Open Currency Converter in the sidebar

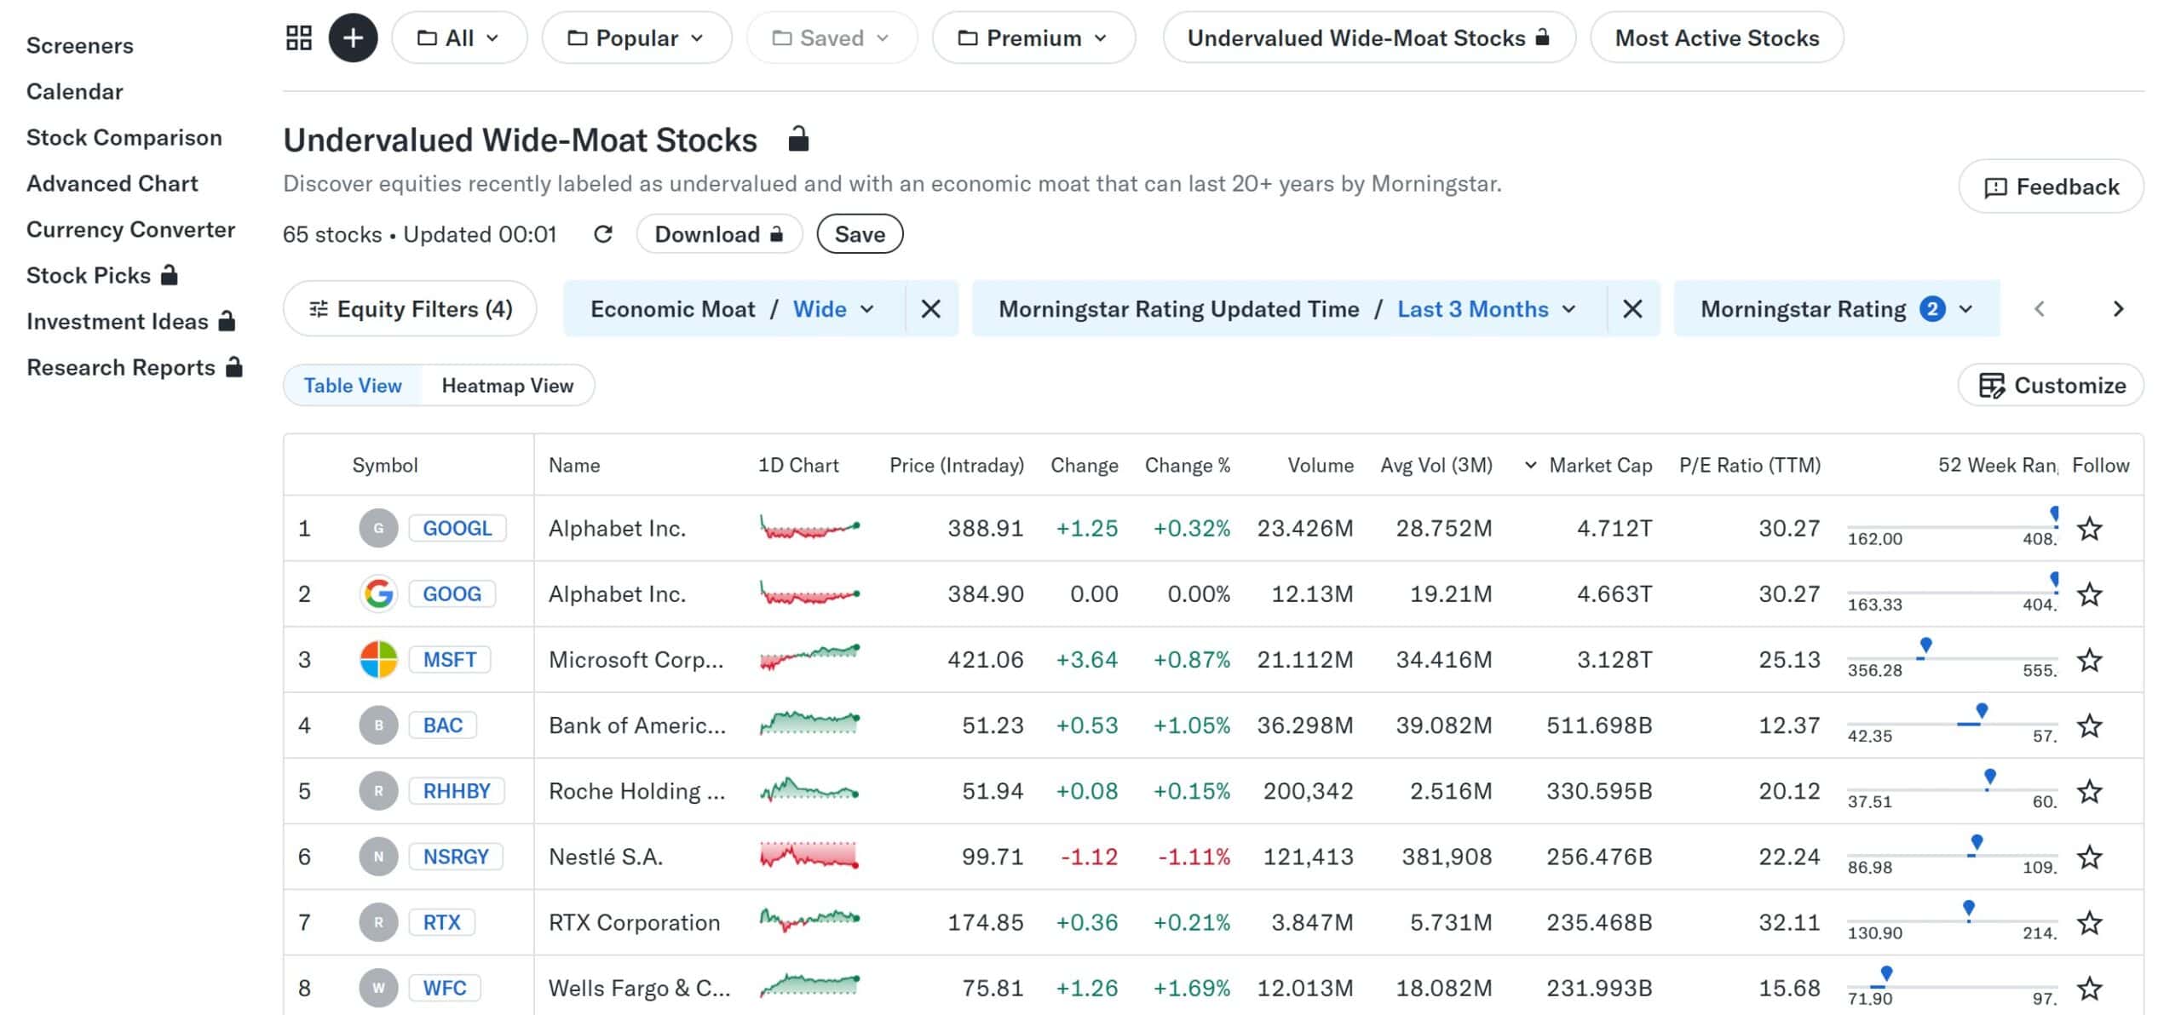pyautogui.click(x=131, y=230)
